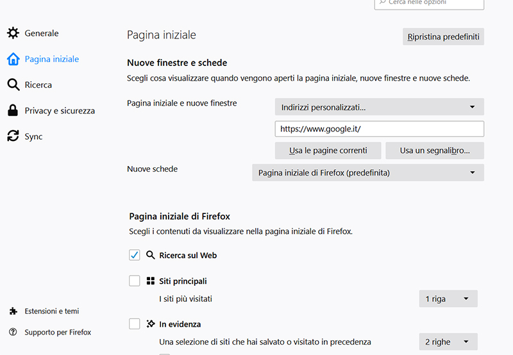Open Estensioni e temi link
Screen dimensions: 513x355
click(52, 311)
